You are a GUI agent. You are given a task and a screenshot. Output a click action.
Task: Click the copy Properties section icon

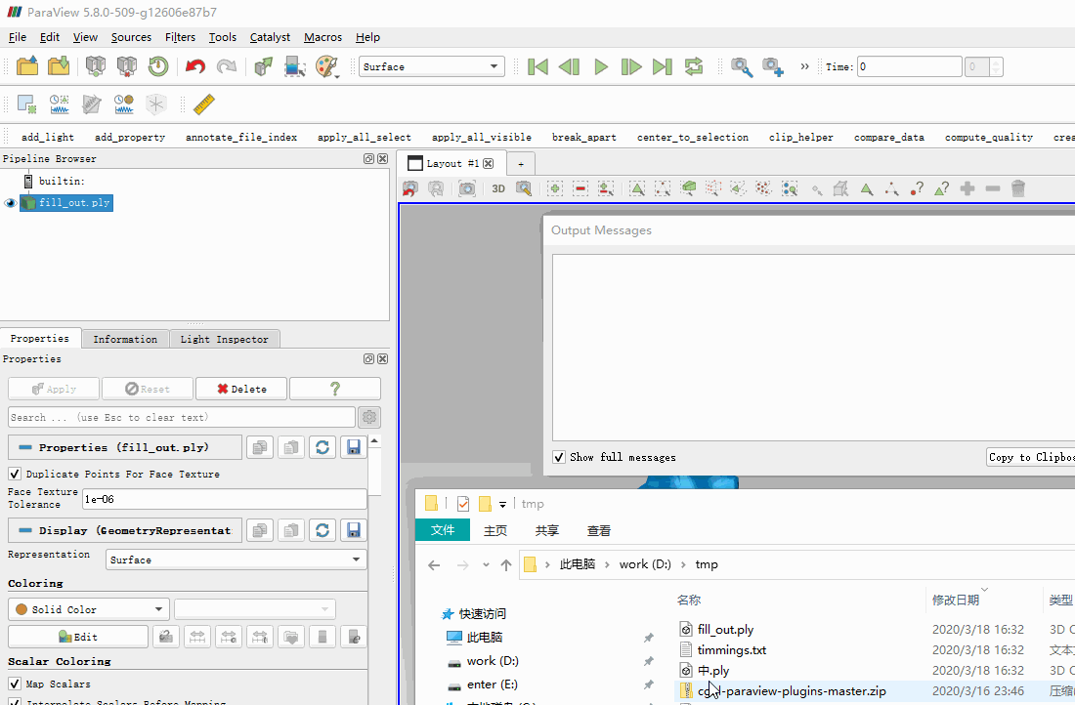click(x=260, y=447)
